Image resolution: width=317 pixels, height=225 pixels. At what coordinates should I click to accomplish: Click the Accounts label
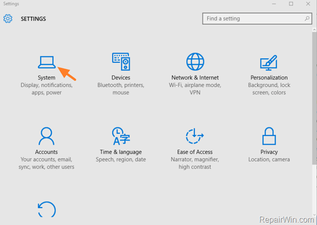pos(47,152)
